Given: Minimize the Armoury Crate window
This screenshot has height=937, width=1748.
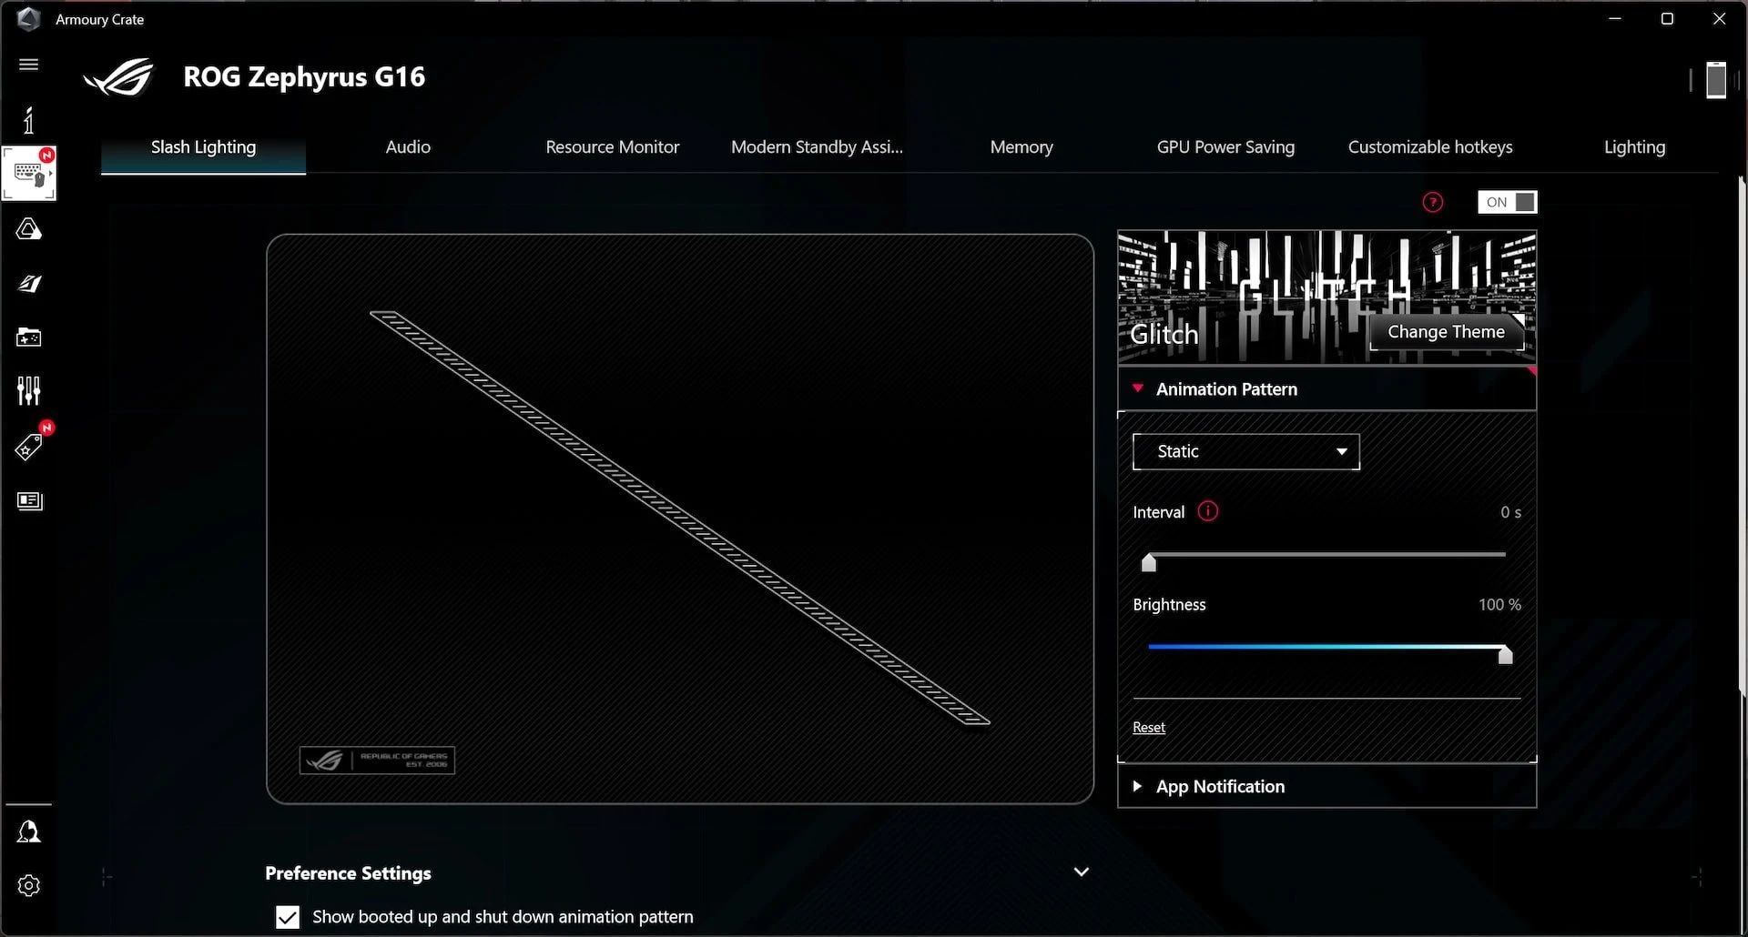Looking at the screenshot, I should point(1615,18).
